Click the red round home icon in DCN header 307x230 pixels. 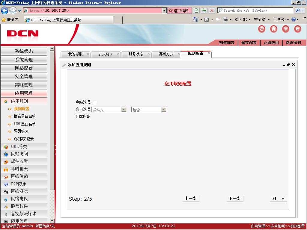point(274,29)
